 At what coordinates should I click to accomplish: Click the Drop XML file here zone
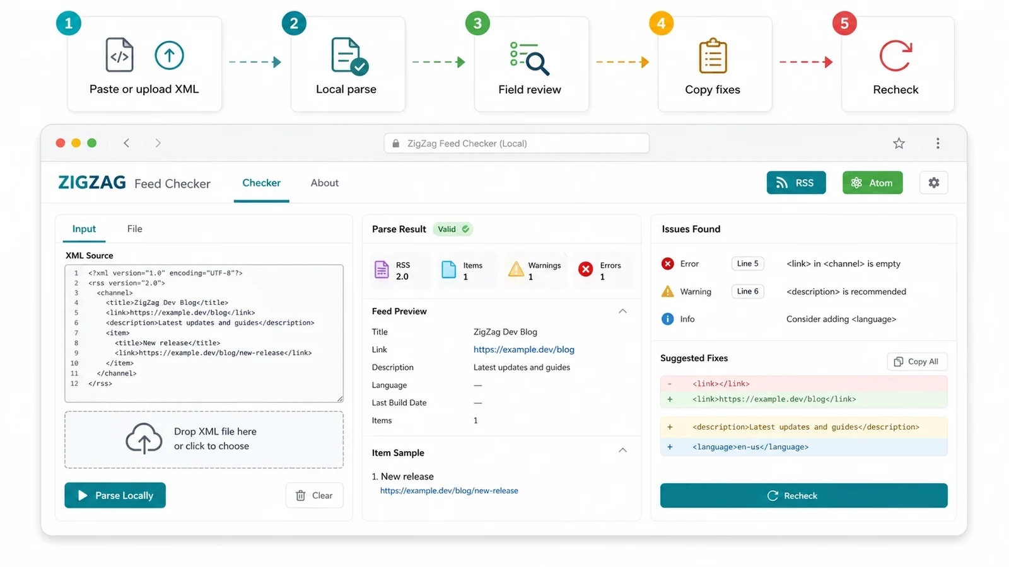tap(204, 440)
